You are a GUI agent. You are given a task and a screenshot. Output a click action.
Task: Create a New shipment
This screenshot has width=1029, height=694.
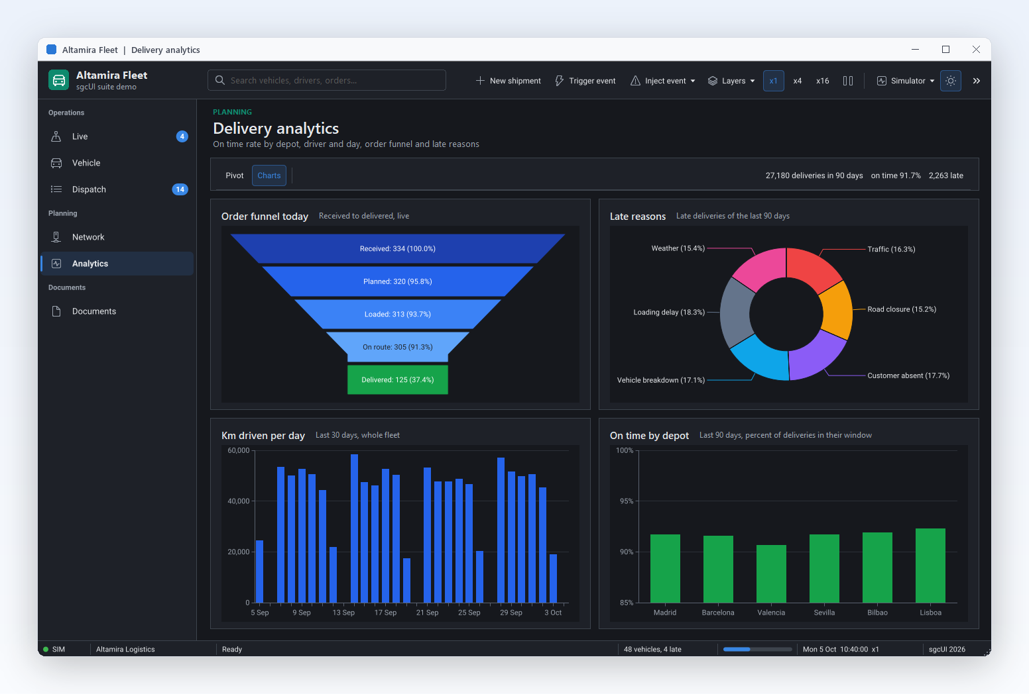coord(509,81)
